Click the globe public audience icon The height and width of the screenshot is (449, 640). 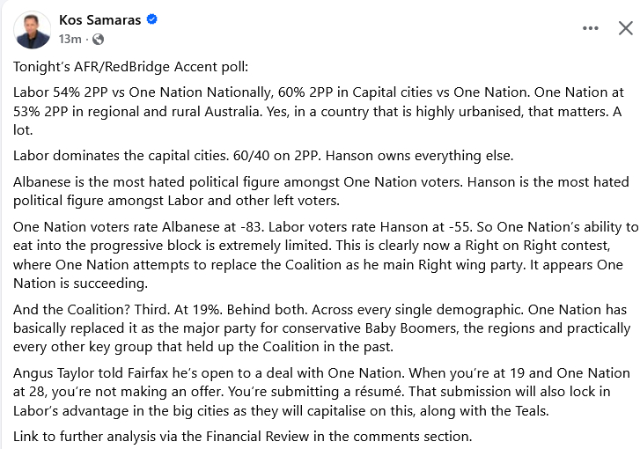click(98, 39)
